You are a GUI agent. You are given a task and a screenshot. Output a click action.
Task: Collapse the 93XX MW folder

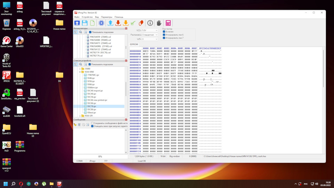tap(80, 72)
